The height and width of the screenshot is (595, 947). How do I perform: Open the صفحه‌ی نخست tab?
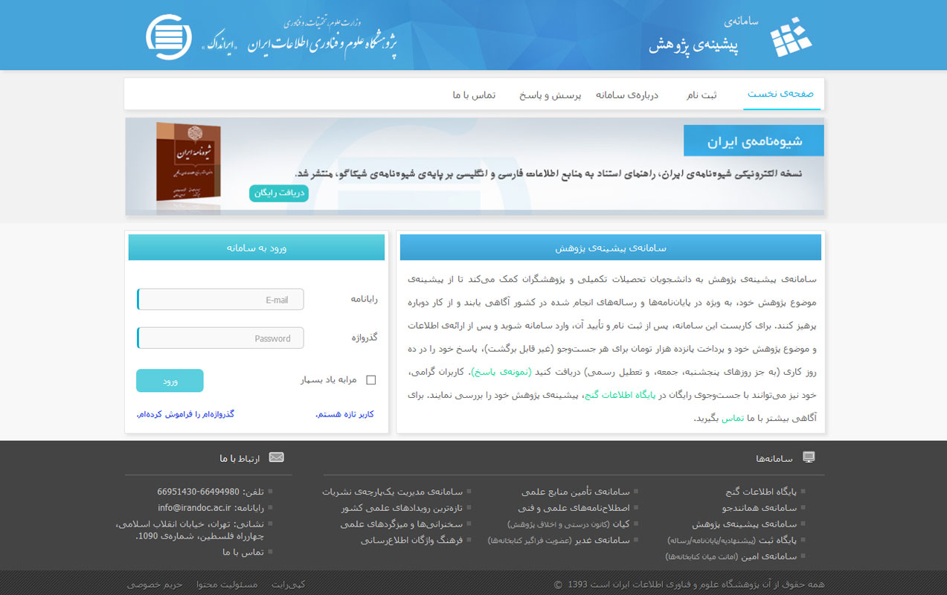coord(781,94)
